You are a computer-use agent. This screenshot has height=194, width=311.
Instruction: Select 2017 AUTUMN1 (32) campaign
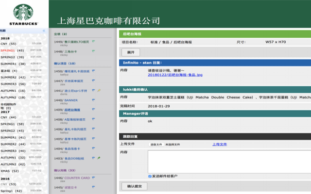point(13,158)
